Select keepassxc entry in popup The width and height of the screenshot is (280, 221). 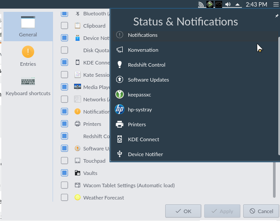195,95
